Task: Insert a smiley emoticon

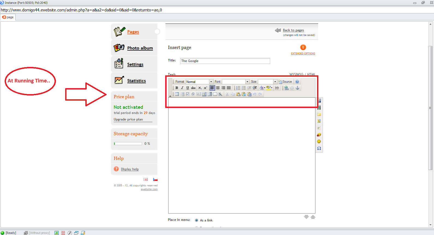Action: click(x=319, y=141)
